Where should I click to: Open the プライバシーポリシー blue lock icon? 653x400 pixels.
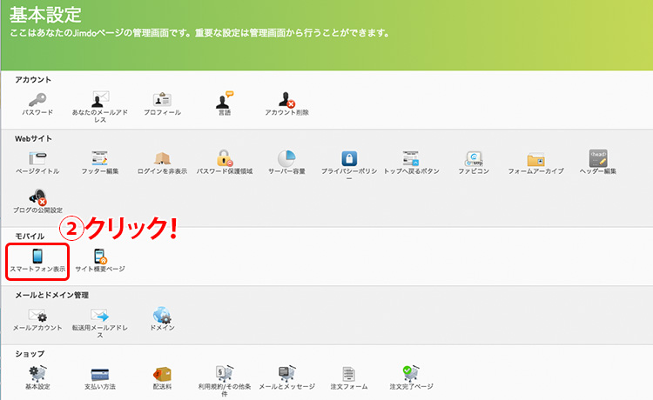pyautogui.click(x=349, y=158)
